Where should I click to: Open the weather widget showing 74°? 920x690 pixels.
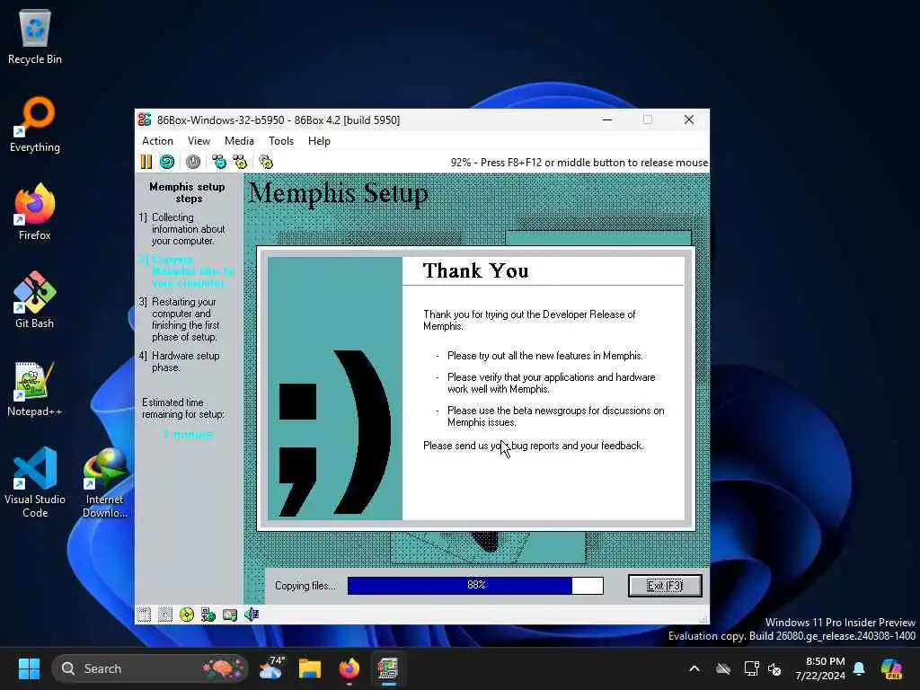pos(271,668)
